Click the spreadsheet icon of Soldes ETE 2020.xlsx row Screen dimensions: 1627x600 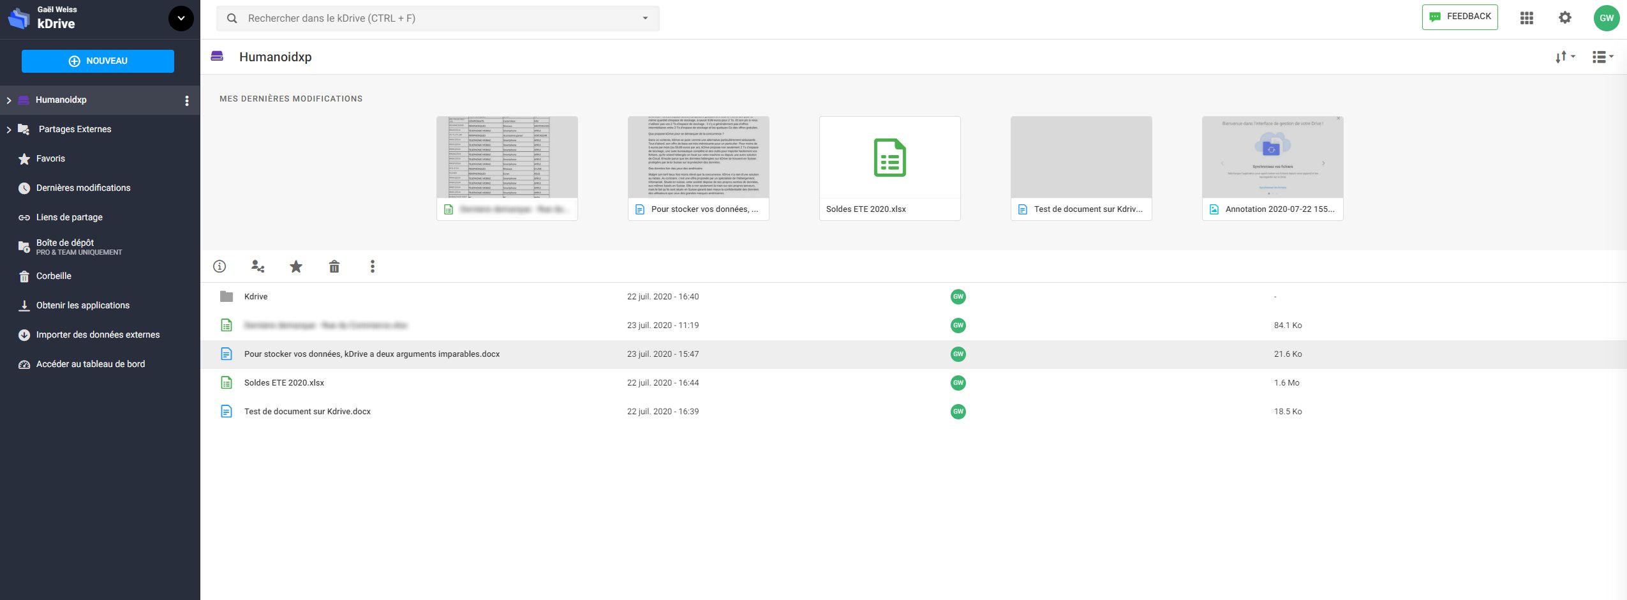[227, 382]
